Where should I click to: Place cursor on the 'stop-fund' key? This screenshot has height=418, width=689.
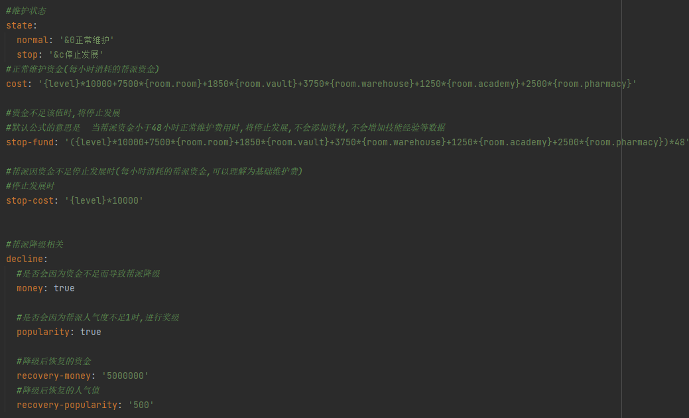pos(30,143)
